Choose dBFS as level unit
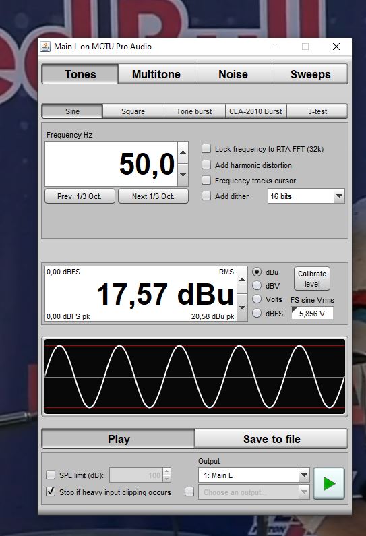Viewport: 366px width, 536px height. (257, 313)
